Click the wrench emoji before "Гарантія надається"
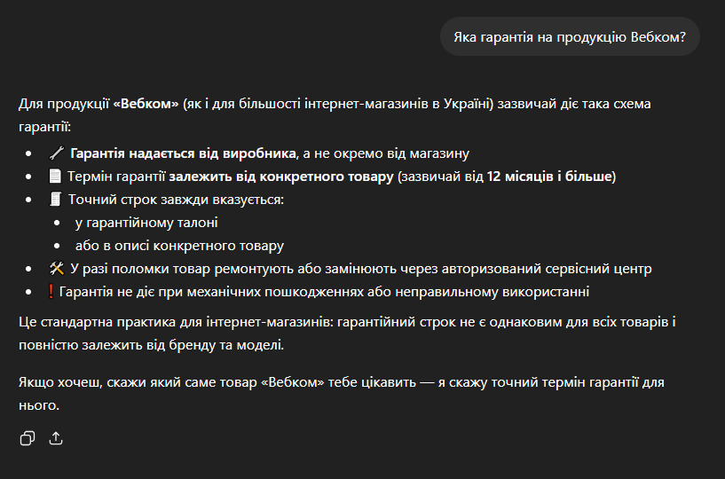Viewport: 725px width, 479px height. click(57, 153)
